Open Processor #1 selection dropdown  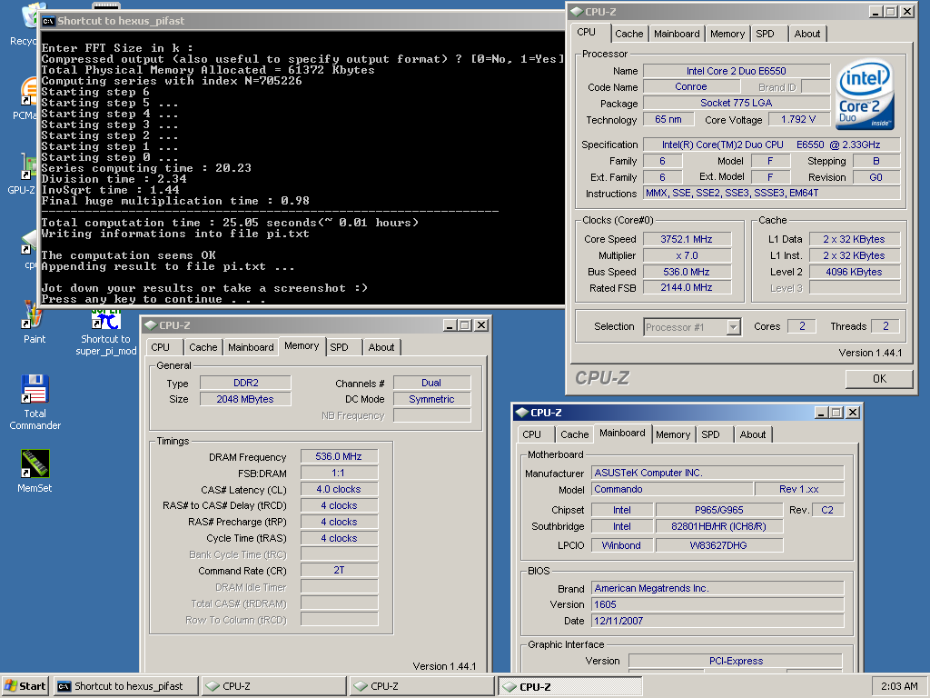tap(734, 327)
